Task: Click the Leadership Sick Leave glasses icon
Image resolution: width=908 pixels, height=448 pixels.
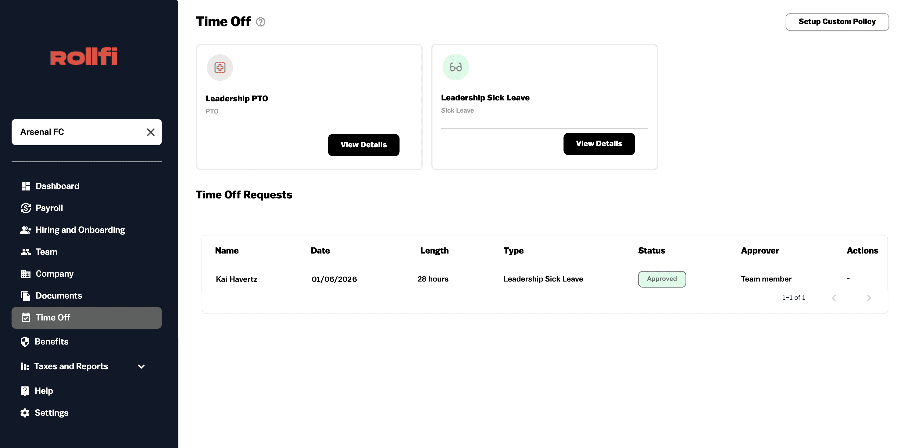Action: [x=456, y=67]
